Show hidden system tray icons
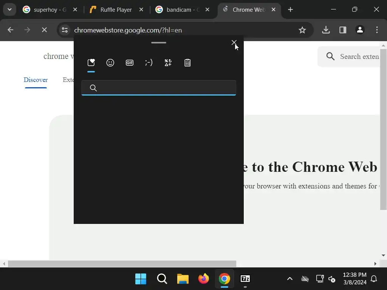Image resolution: width=387 pixels, height=290 pixels. pyautogui.click(x=290, y=279)
